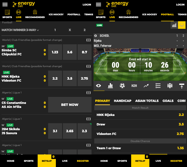Switch to Asian Totals market tab
The width and height of the screenshot is (187, 167).
point(147,101)
